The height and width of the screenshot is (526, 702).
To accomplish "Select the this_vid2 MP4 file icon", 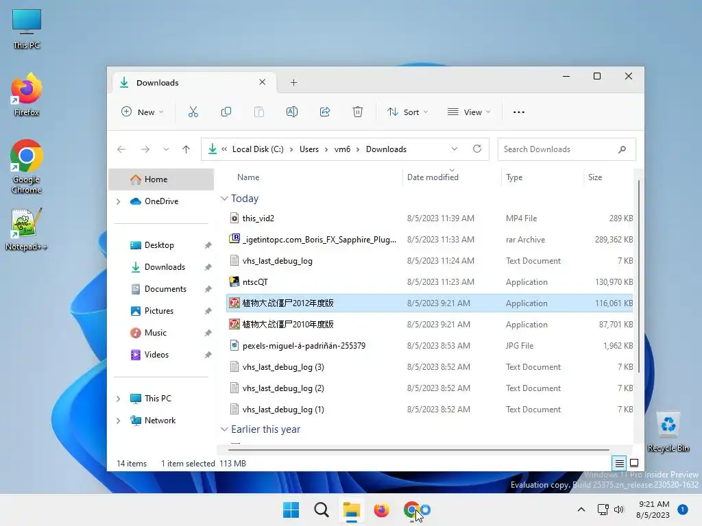I will 234,218.
